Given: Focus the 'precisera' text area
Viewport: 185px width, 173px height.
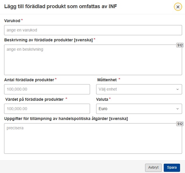Looking at the screenshot, I should (93, 138).
